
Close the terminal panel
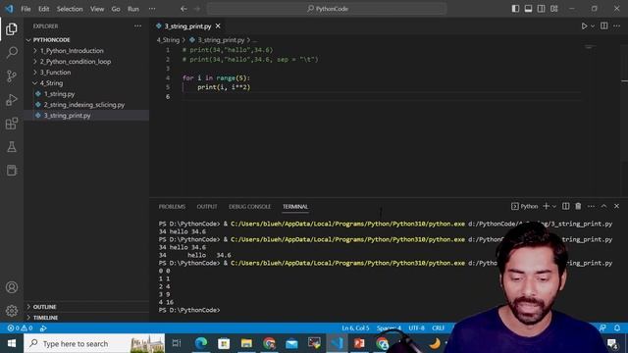point(617,206)
